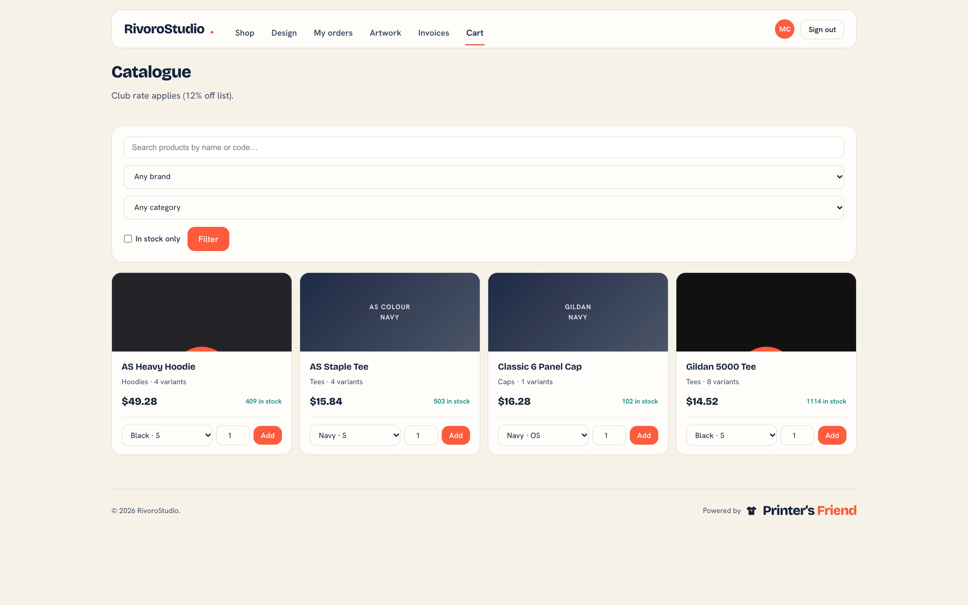
Task: Click the AS Staple Tee quantity field
Action: coord(421,435)
